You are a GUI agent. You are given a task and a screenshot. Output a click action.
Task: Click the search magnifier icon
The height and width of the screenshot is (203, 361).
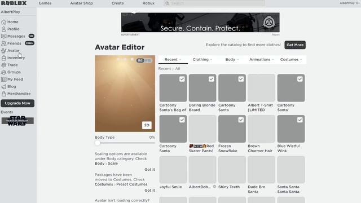coord(167,3)
